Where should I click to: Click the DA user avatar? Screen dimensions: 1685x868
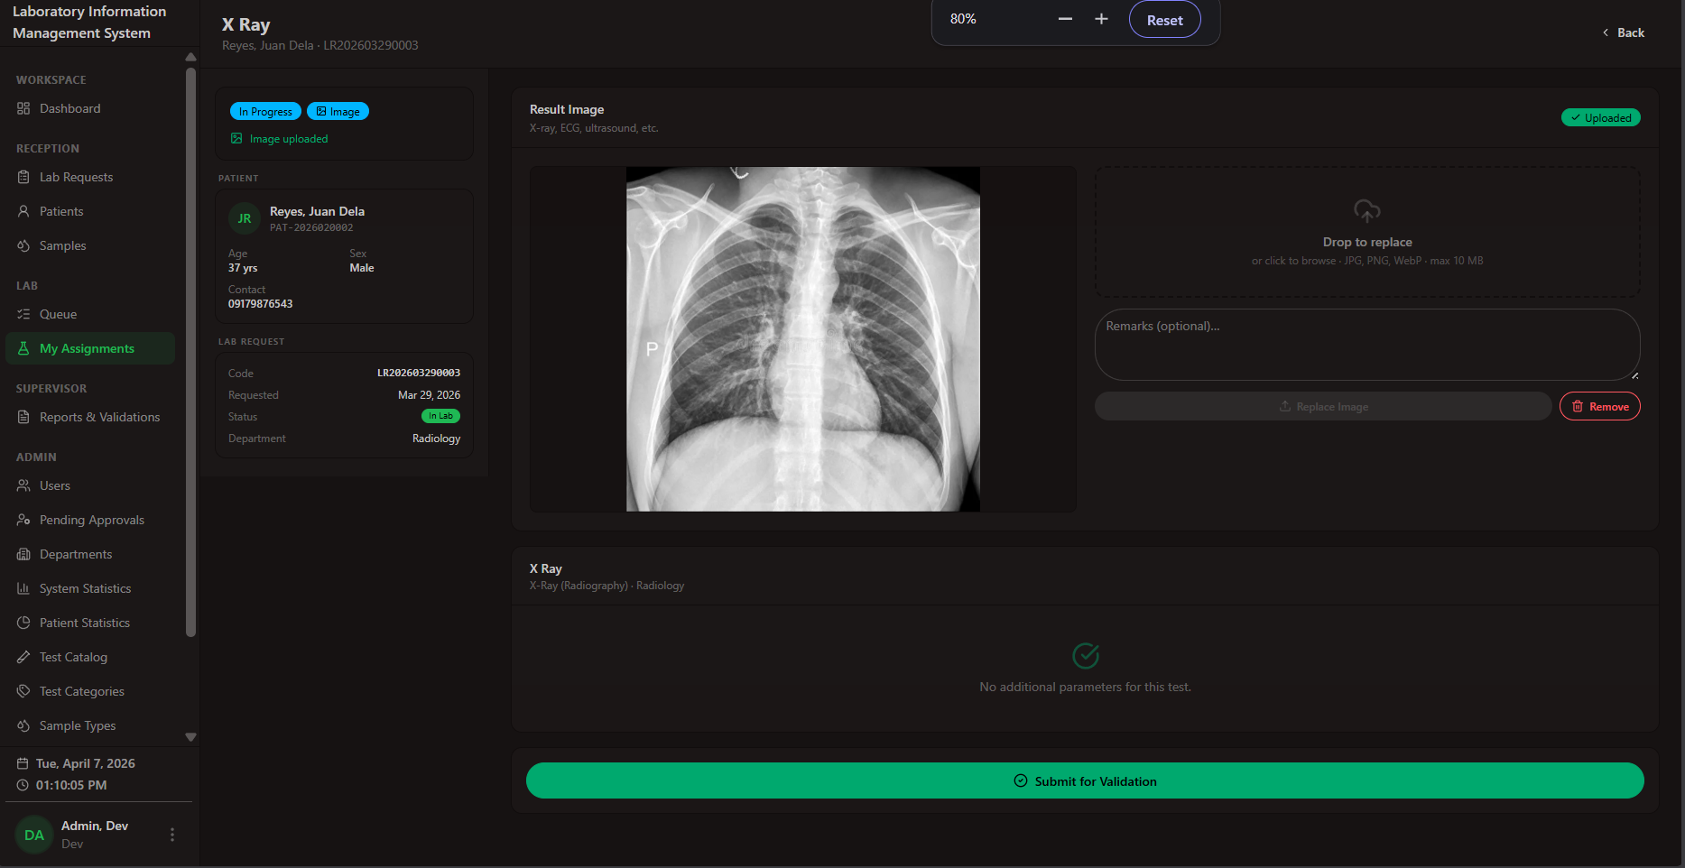(x=34, y=835)
